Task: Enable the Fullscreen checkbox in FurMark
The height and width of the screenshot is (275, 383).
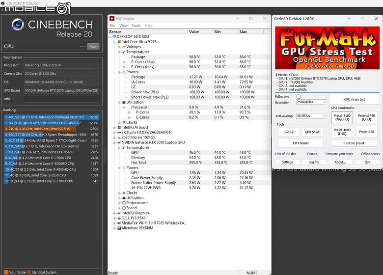Action: [x=299, y=96]
